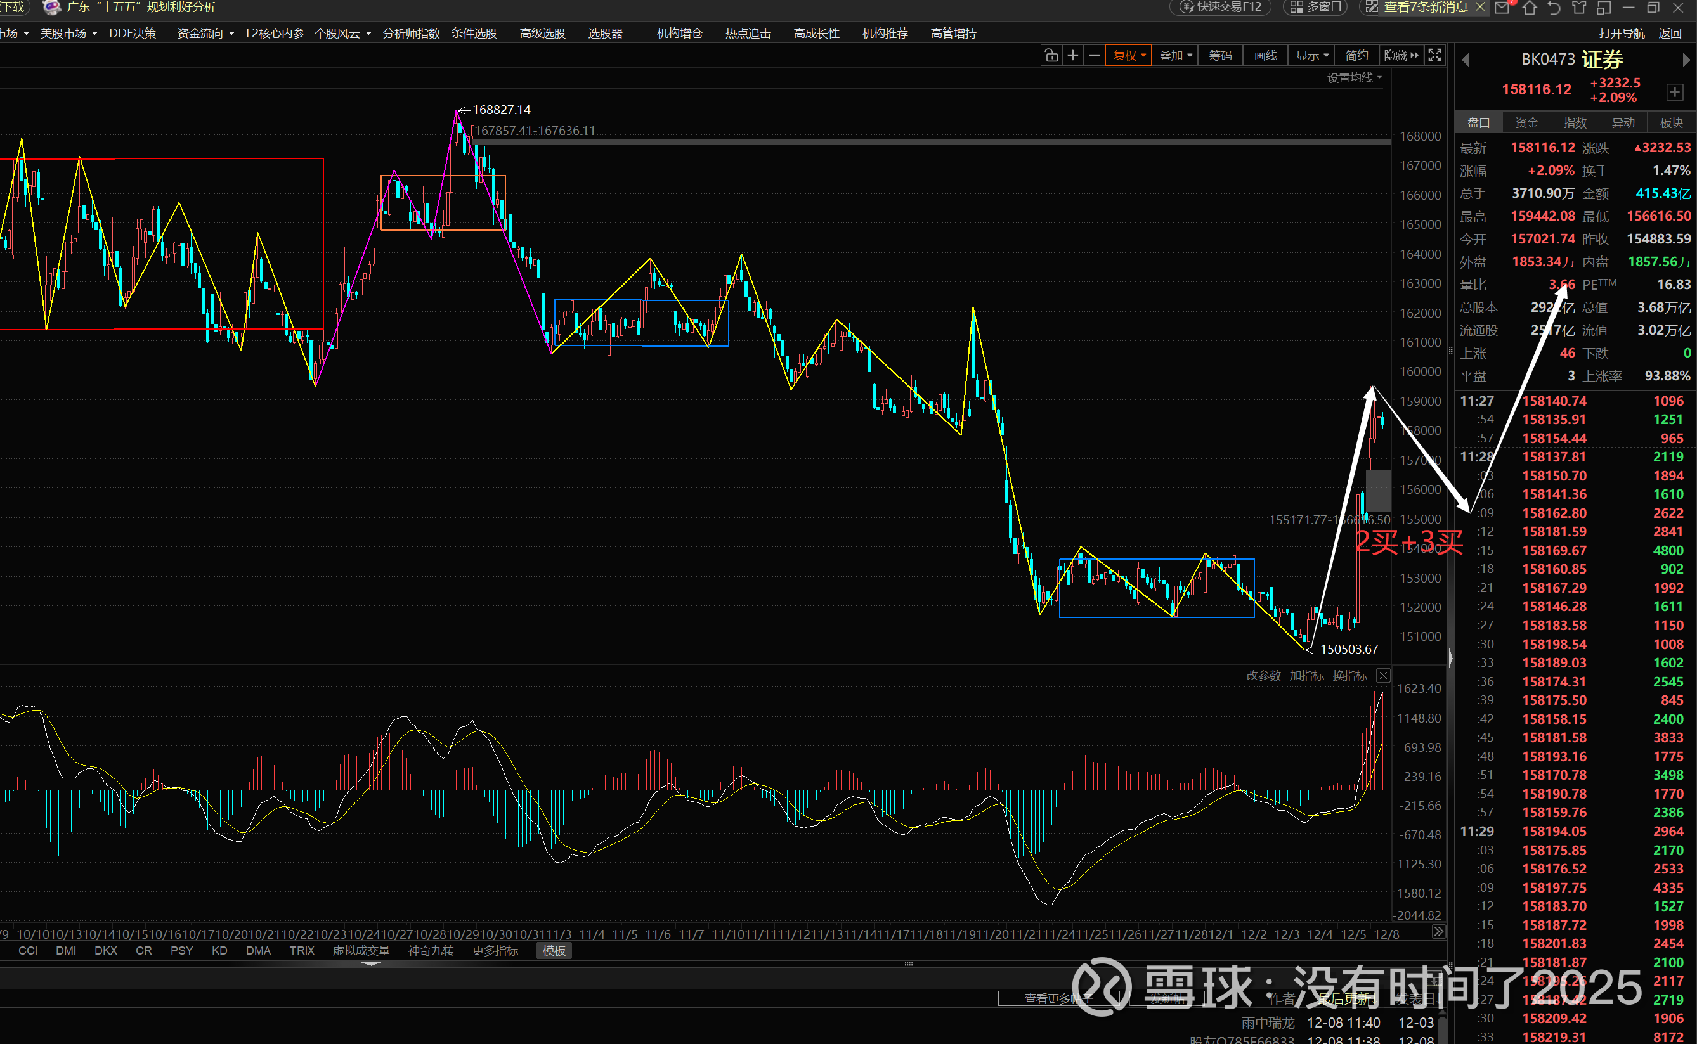Click 打开导航 link
Viewport: 1697px width, 1044px height.
click(1621, 33)
